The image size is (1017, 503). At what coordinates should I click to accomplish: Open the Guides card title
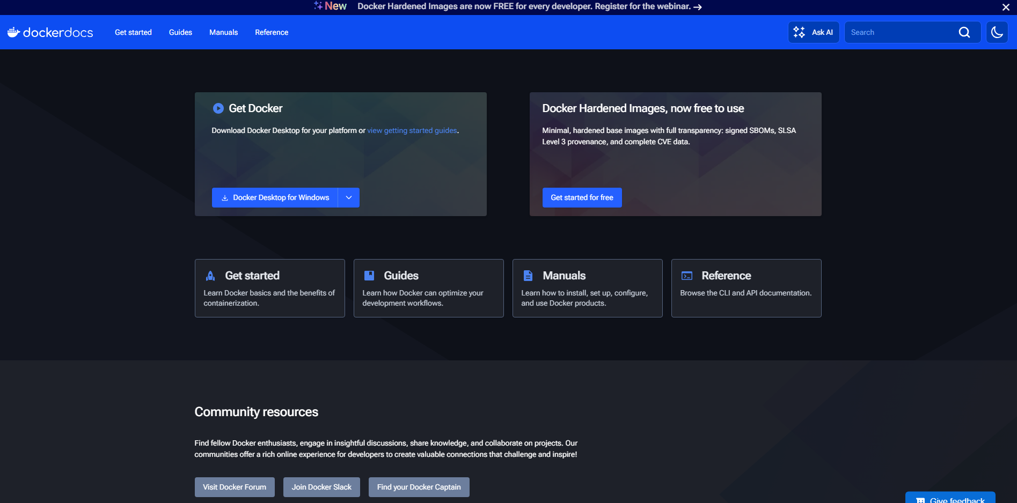click(401, 276)
